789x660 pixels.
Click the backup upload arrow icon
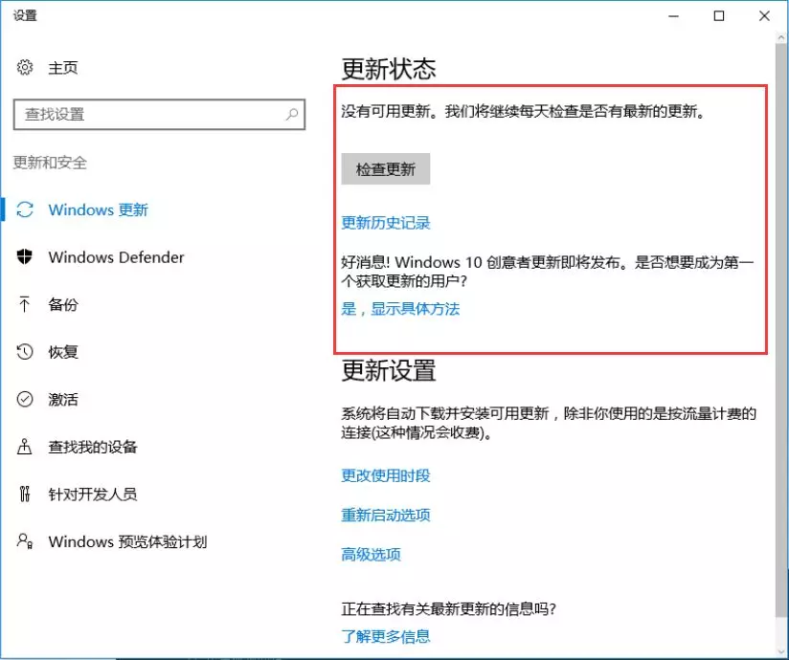[x=26, y=305]
